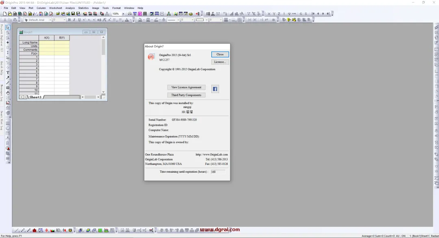
Task: Choose the Line plot icon in bottom toolbar
Action: click(17, 230)
